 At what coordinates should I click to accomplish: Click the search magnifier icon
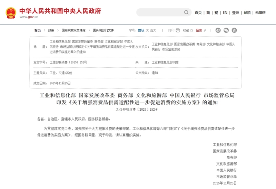(x=187, y=12)
